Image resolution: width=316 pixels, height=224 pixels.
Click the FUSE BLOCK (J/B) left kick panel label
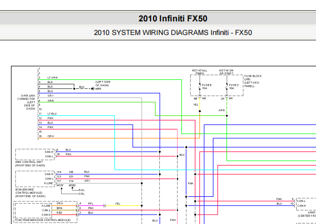253,81
